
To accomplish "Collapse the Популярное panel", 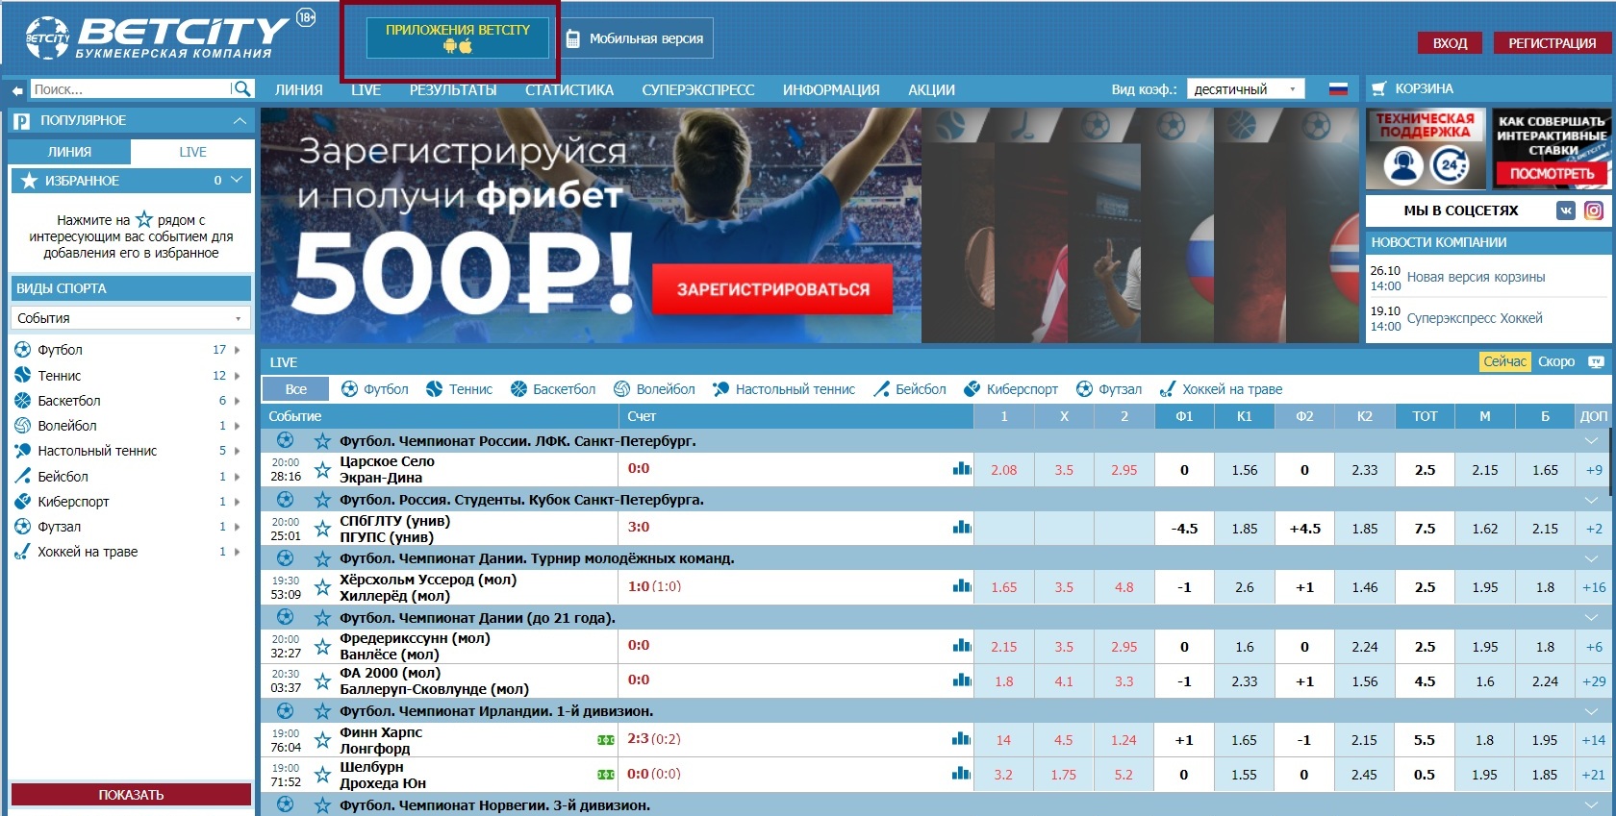I will [240, 120].
